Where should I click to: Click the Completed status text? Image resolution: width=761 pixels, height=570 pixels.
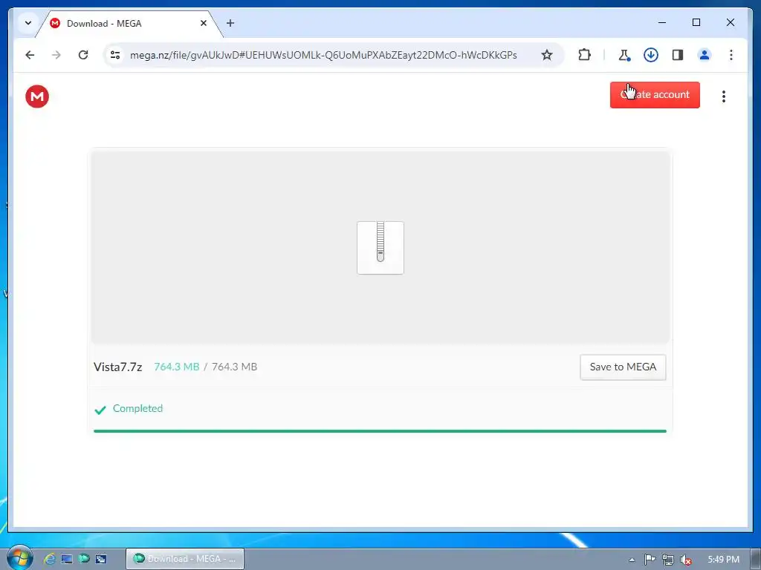[x=137, y=409]
